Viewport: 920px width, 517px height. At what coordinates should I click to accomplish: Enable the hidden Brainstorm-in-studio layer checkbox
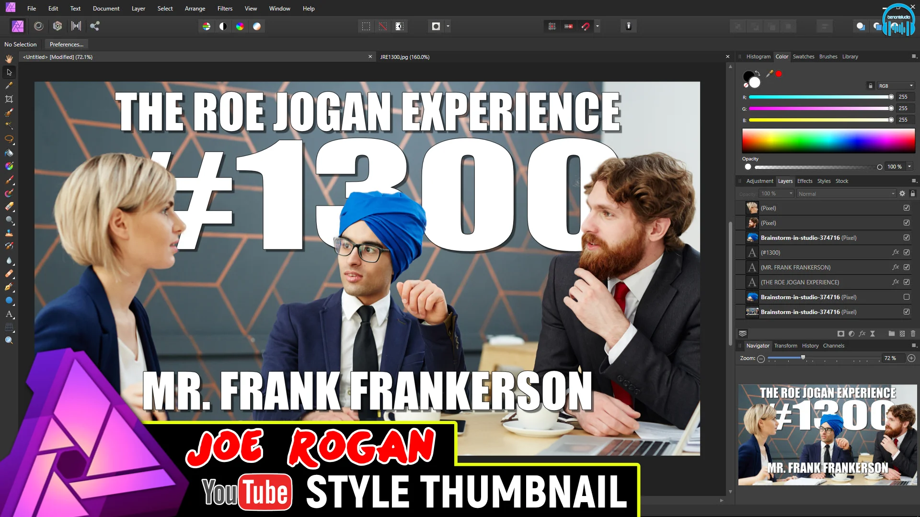(907, 297)
